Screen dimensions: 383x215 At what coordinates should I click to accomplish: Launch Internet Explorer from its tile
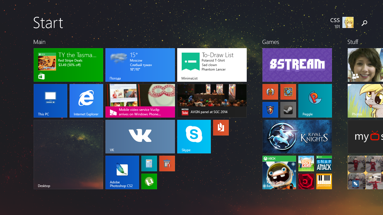click(x=86, y=101)
